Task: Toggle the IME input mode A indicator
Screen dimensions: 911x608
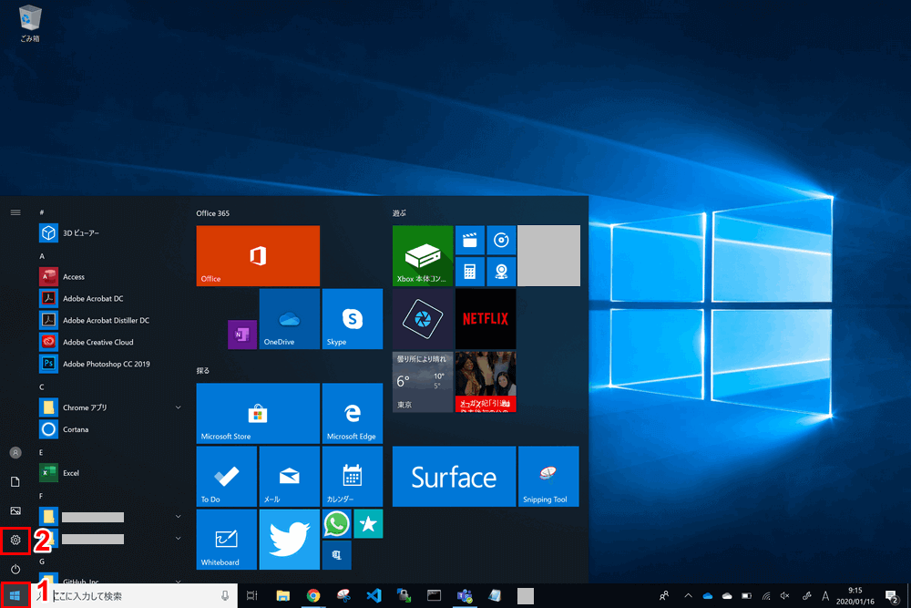Action: pyautogui.click(x=825, y=596)
